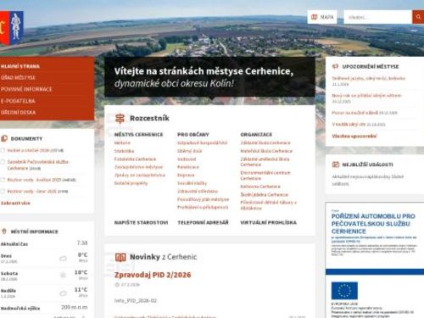424x318 pixels.
Task: Open the Statistika link
Action: [x=124, y=151]
